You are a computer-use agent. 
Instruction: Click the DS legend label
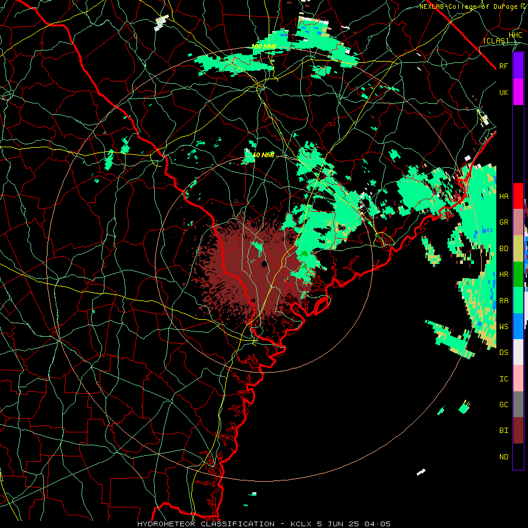click(504, 353)
